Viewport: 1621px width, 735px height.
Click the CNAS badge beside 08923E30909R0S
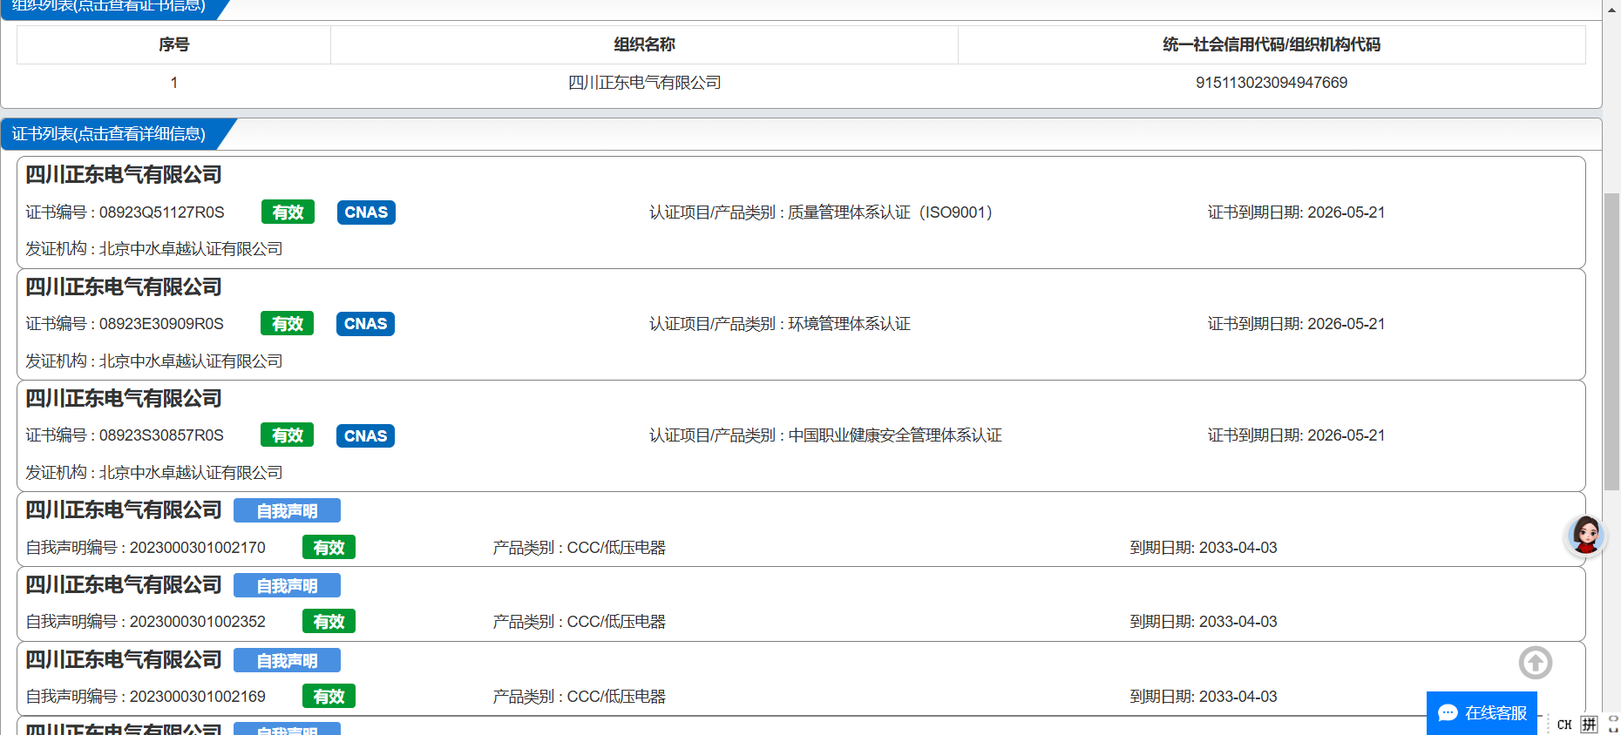[365, 324]
